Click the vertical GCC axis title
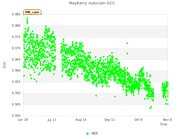 click(x=4, y=65)
